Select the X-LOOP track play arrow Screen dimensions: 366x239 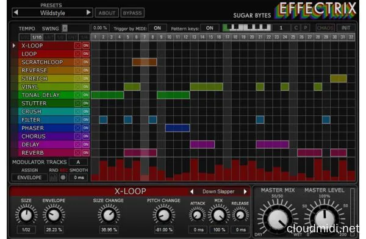[14, 46]
